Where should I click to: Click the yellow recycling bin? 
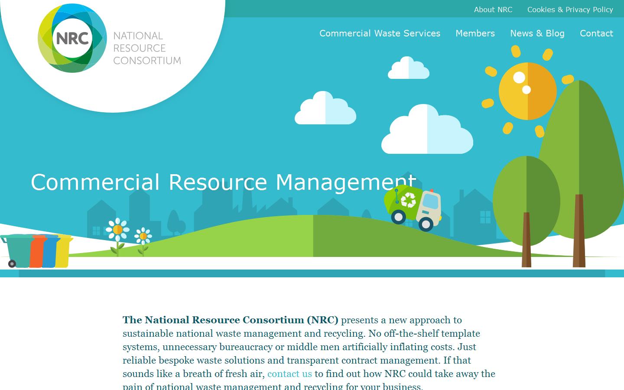click(64, 251)
